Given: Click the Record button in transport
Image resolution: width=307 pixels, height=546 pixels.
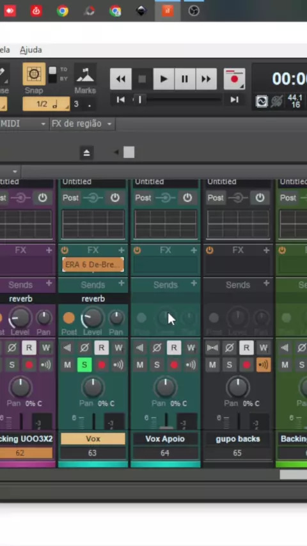Looking at the screenshot, I should 234,79.
